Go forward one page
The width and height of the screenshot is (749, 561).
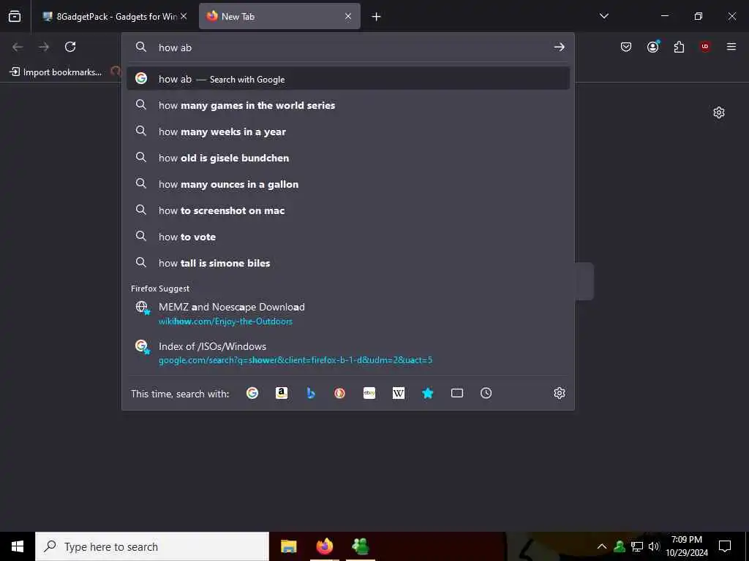pyautogui.click(x=44, y=47)
